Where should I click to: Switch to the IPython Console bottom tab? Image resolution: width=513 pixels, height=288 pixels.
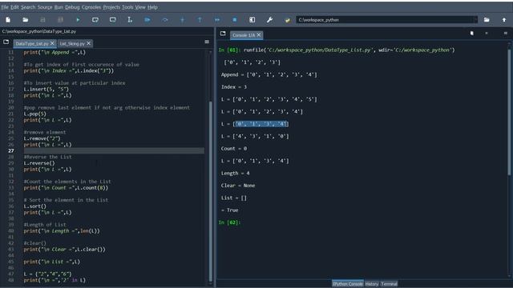[347, 284]
